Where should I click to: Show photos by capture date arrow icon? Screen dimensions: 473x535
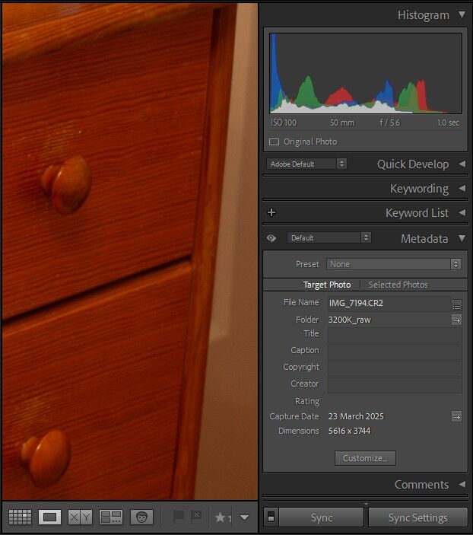coord(456,416)
